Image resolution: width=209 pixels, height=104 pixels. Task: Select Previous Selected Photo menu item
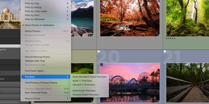[46, 89]
